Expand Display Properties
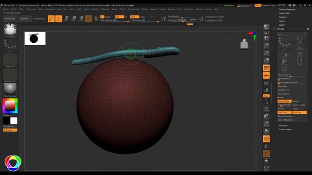The width and height of the screenshot is (312, 175). click(287, 9)
